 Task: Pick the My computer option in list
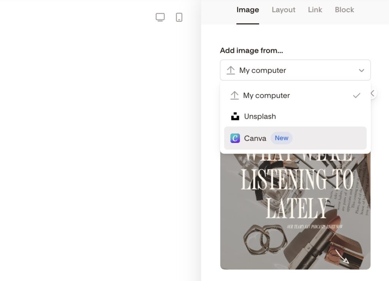[x=266, y=96]
